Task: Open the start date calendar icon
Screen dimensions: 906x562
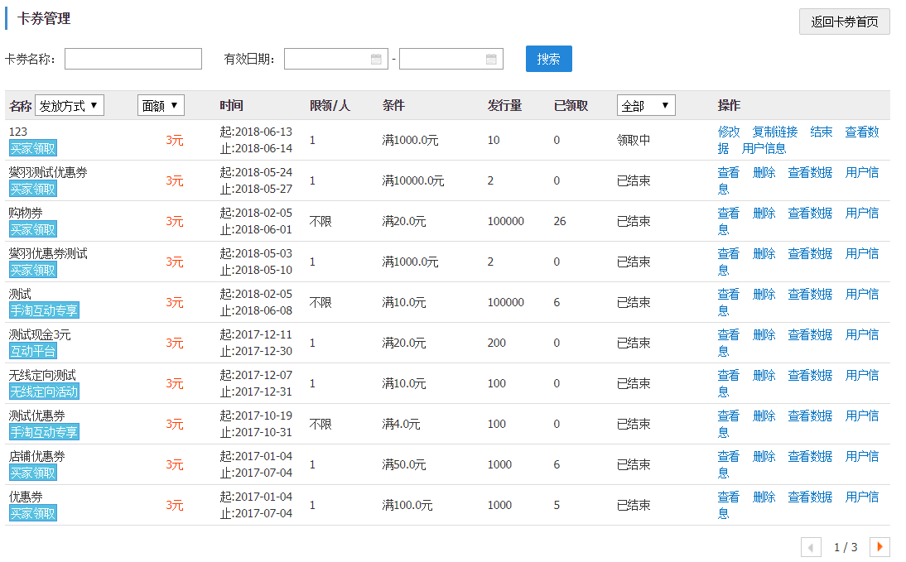Action: [376, 59]
